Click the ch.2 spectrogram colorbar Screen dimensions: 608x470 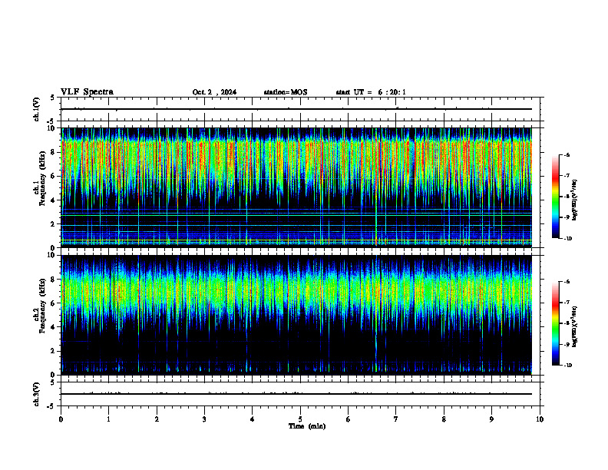click(x=555, y=323)
